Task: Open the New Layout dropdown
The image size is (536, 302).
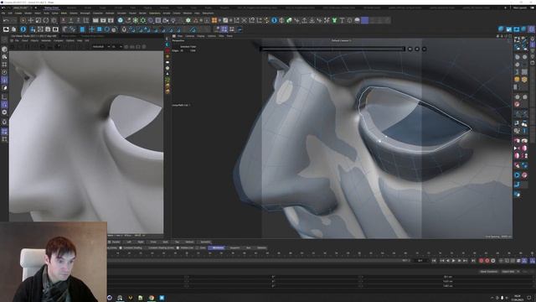Action: 520,8
